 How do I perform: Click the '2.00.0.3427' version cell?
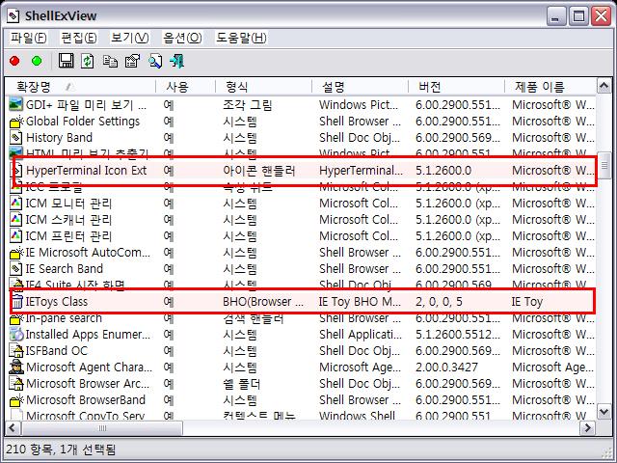(x=446, y=367)
